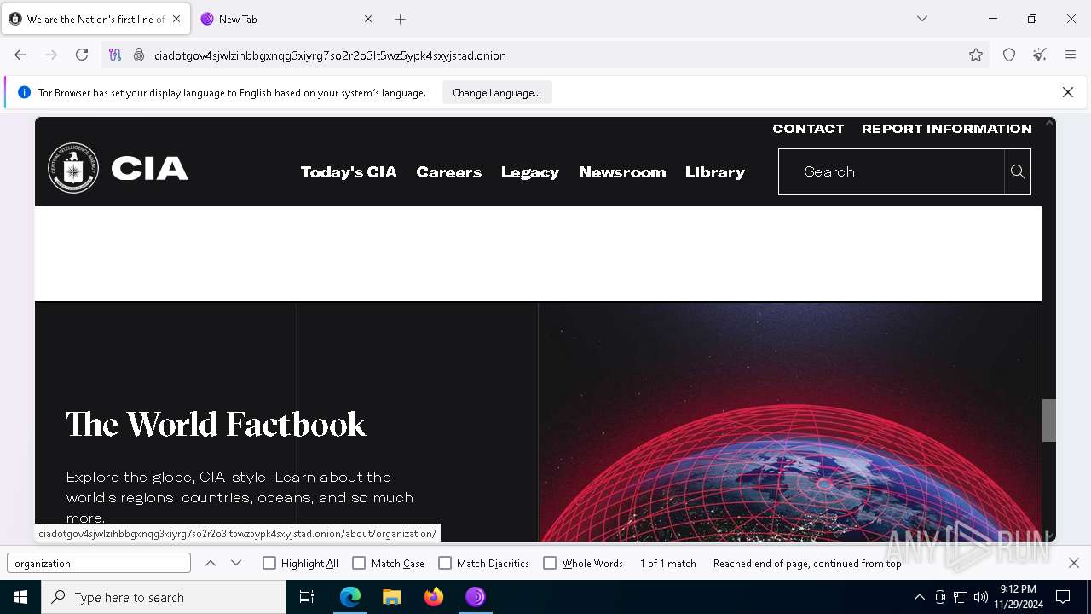
Task: Expand the list all tabs dropdown
Action: point(922,19)
